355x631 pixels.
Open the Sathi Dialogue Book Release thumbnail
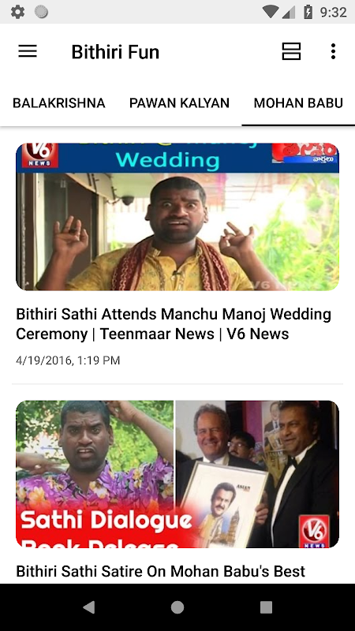pos(177,474)
